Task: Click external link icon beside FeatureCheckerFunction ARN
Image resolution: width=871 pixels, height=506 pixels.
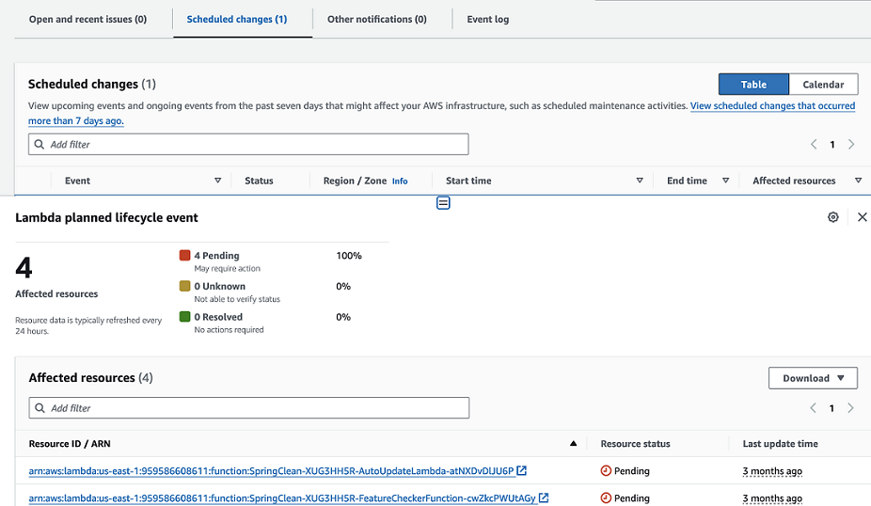Action: (544, 498)
